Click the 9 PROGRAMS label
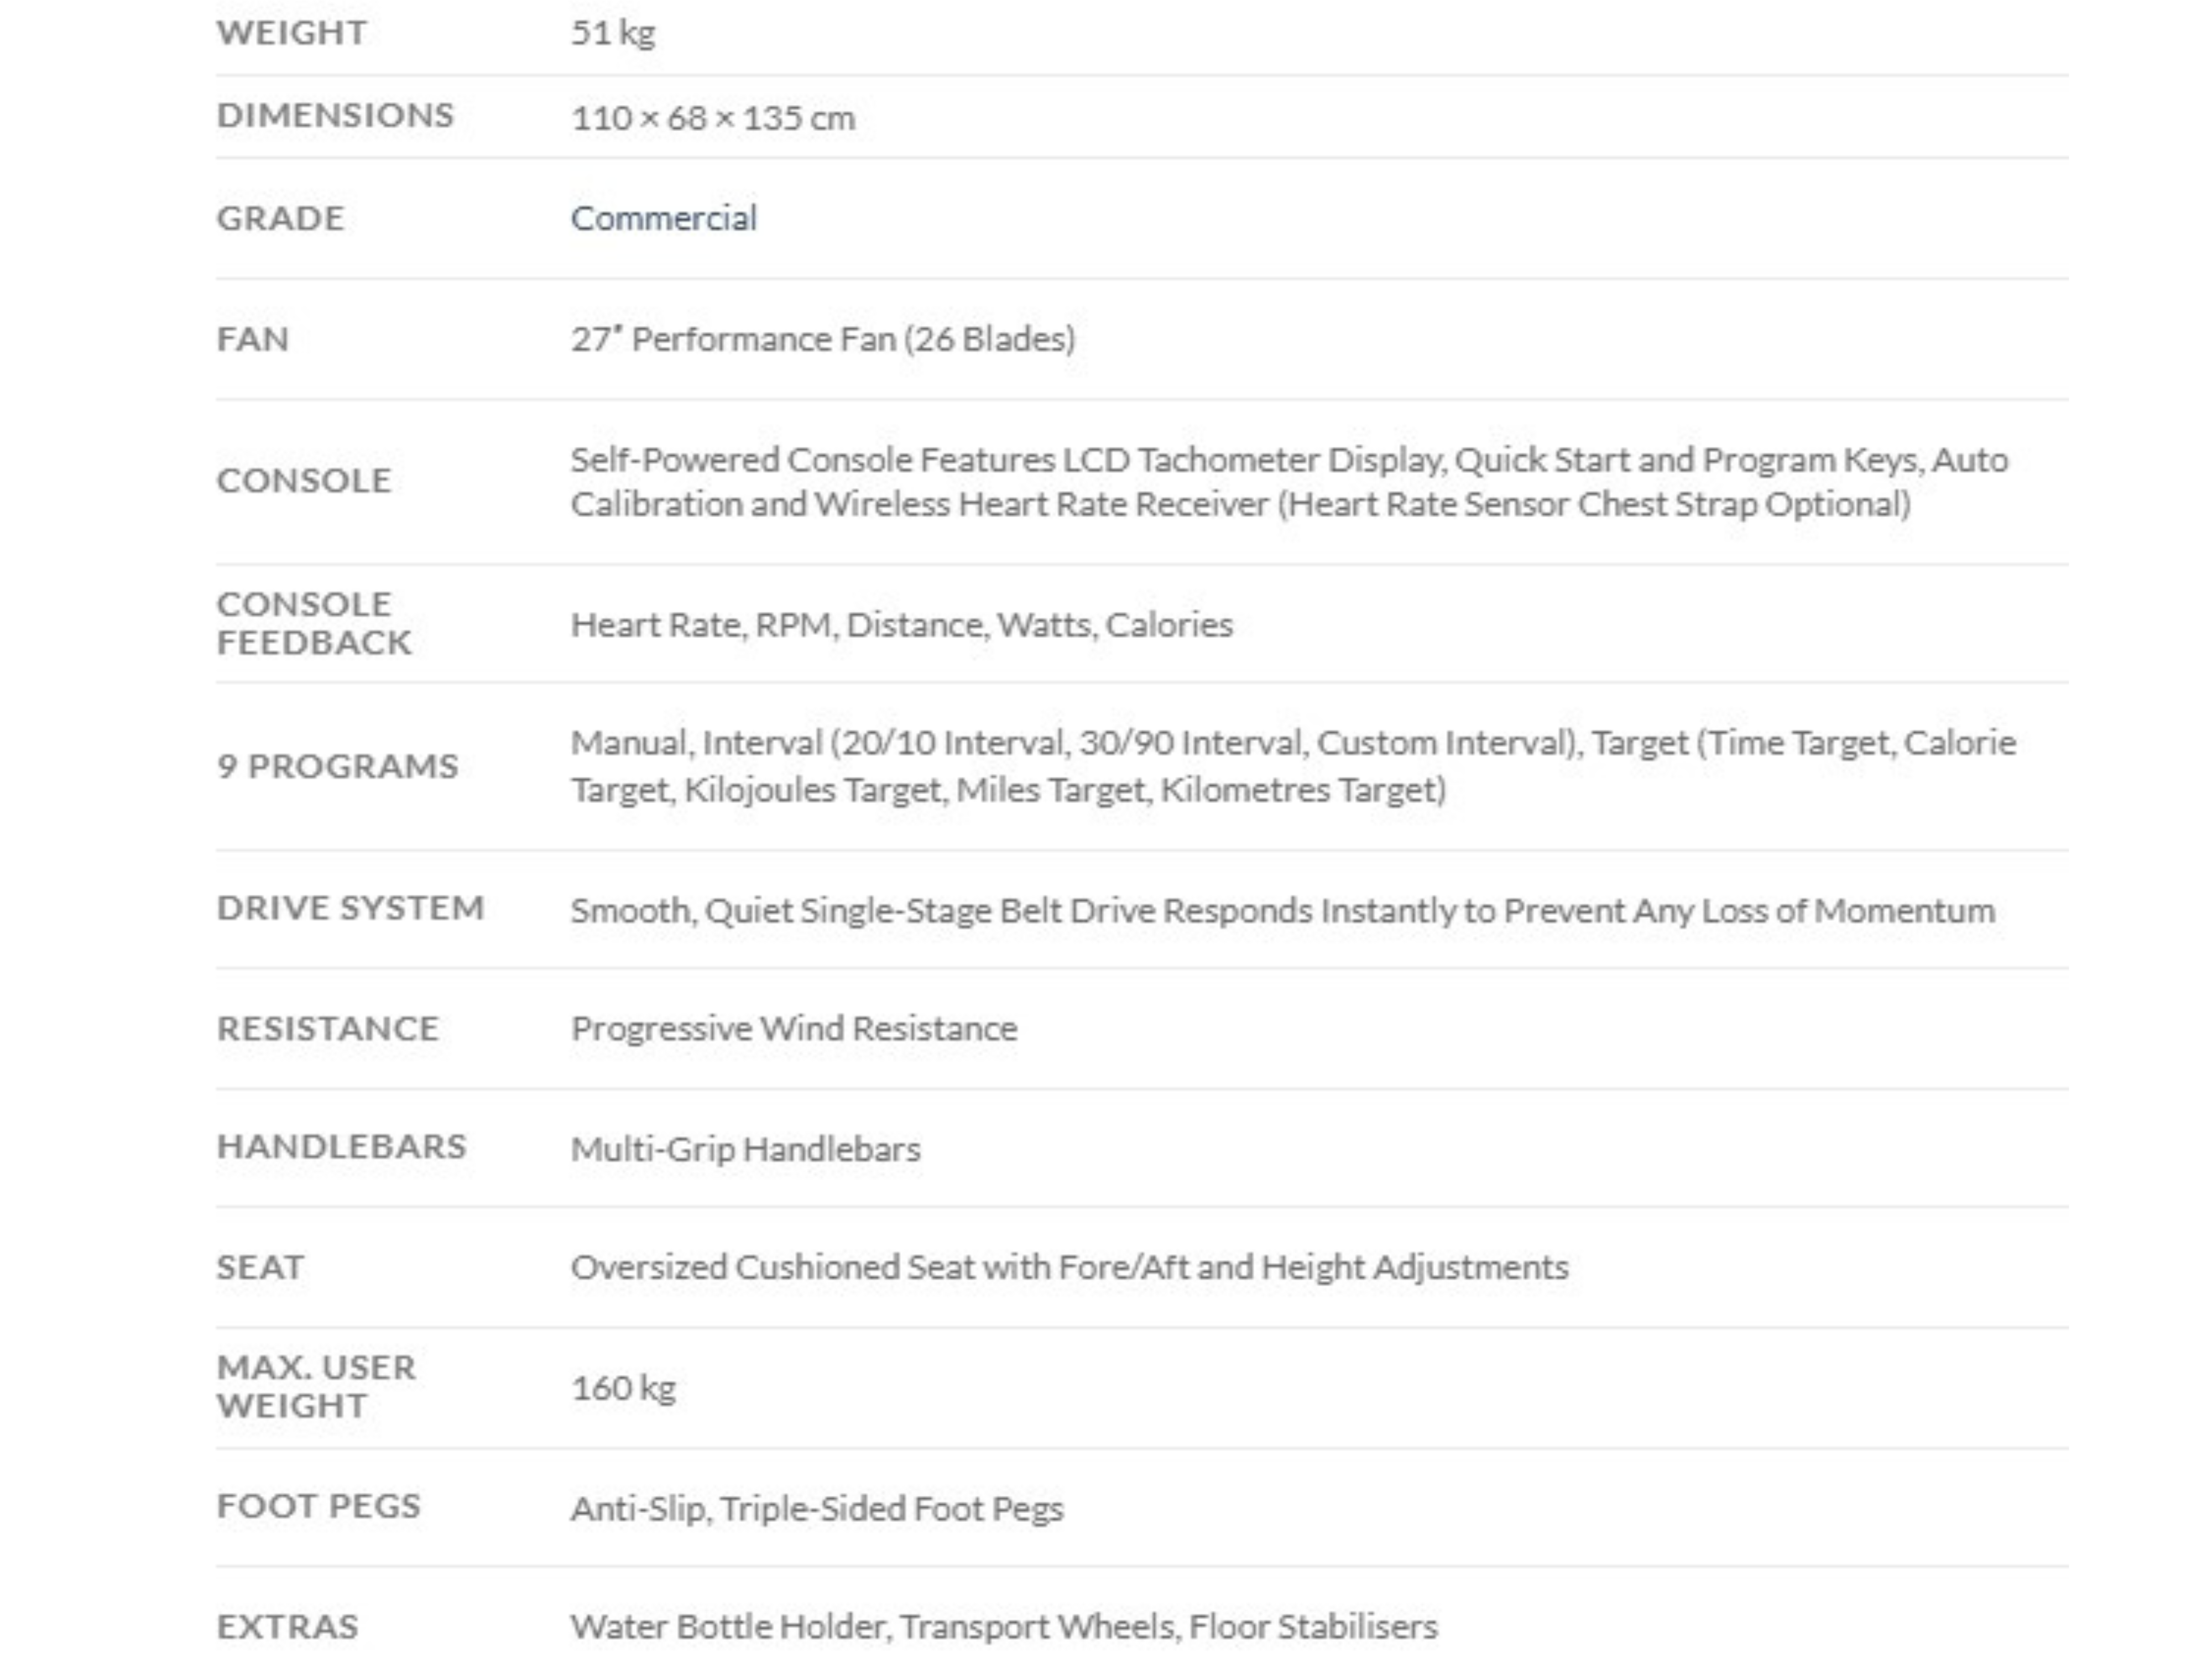This screenshot has width=2212, height=1659. (338, 766)
